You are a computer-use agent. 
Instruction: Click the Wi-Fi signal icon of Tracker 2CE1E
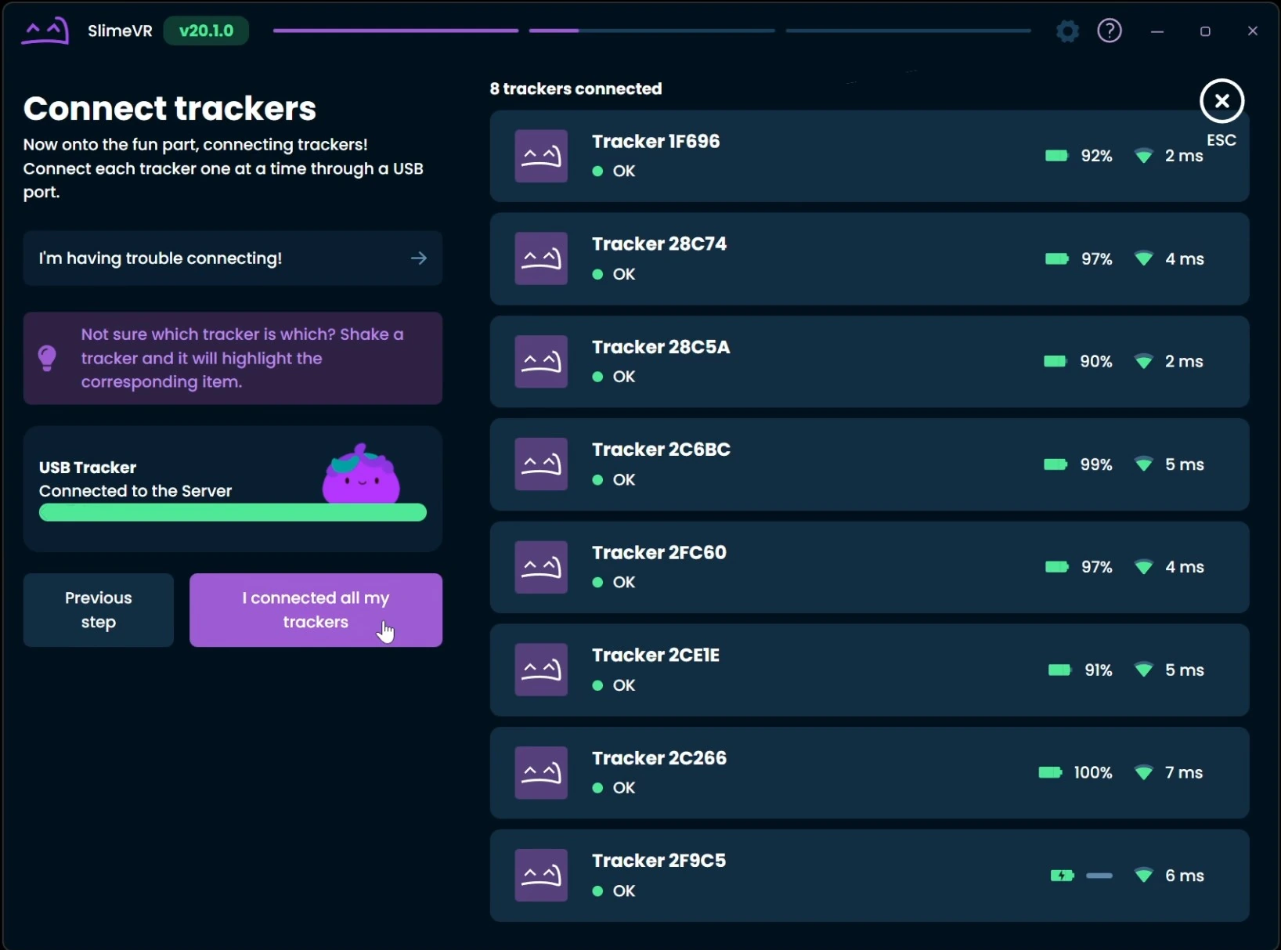pos(1144,670)
